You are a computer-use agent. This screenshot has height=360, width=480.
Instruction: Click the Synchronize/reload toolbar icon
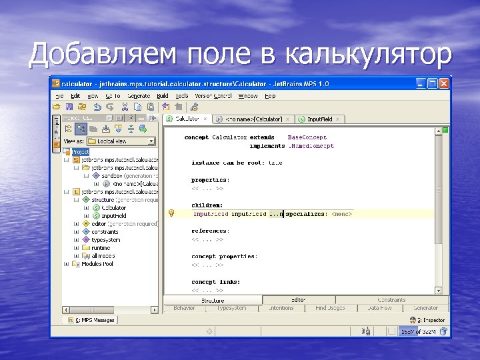click(82, 107)
